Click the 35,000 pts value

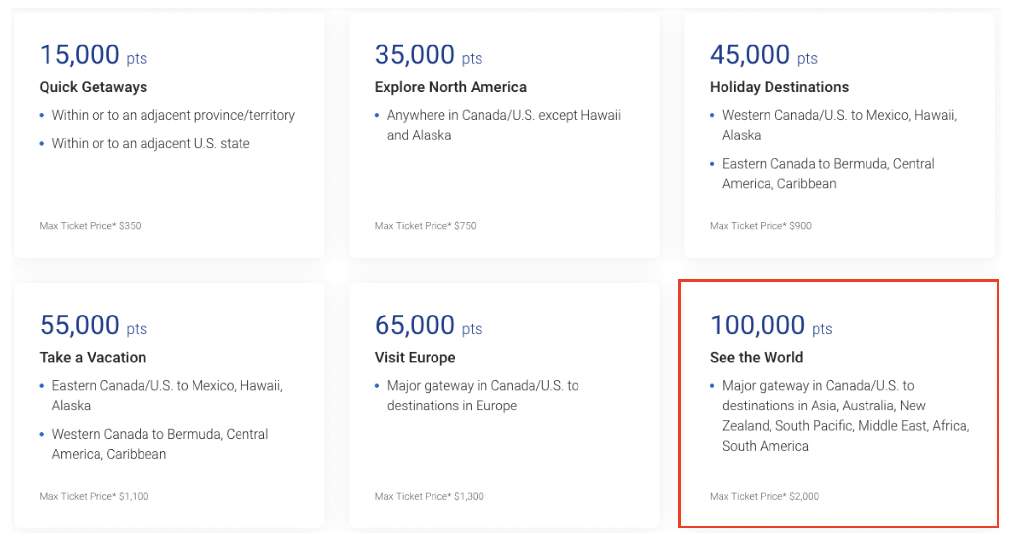pos(428,55)
